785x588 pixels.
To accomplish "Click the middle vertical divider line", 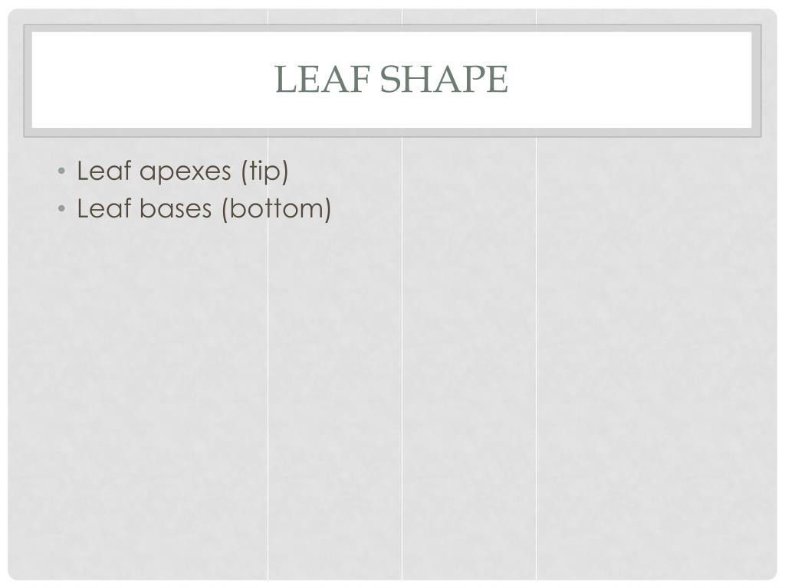I will pos(402,350).
